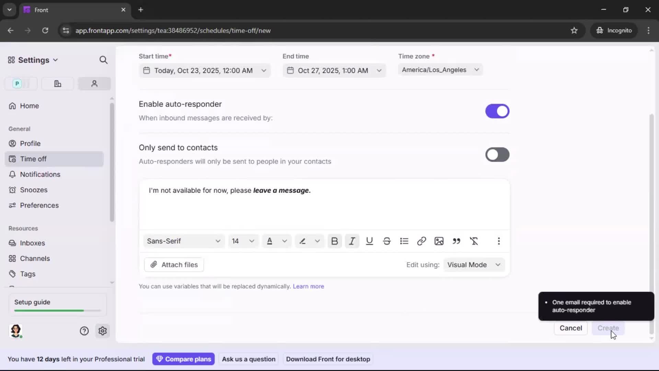
Task: Click Create to save the auto-responder
Action: click(x=608, y=328)
